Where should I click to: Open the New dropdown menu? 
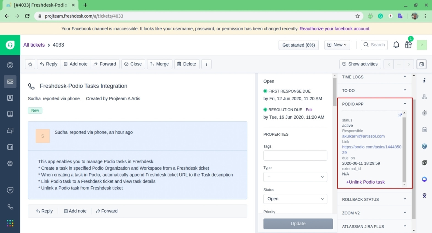(x=337, y=45)
